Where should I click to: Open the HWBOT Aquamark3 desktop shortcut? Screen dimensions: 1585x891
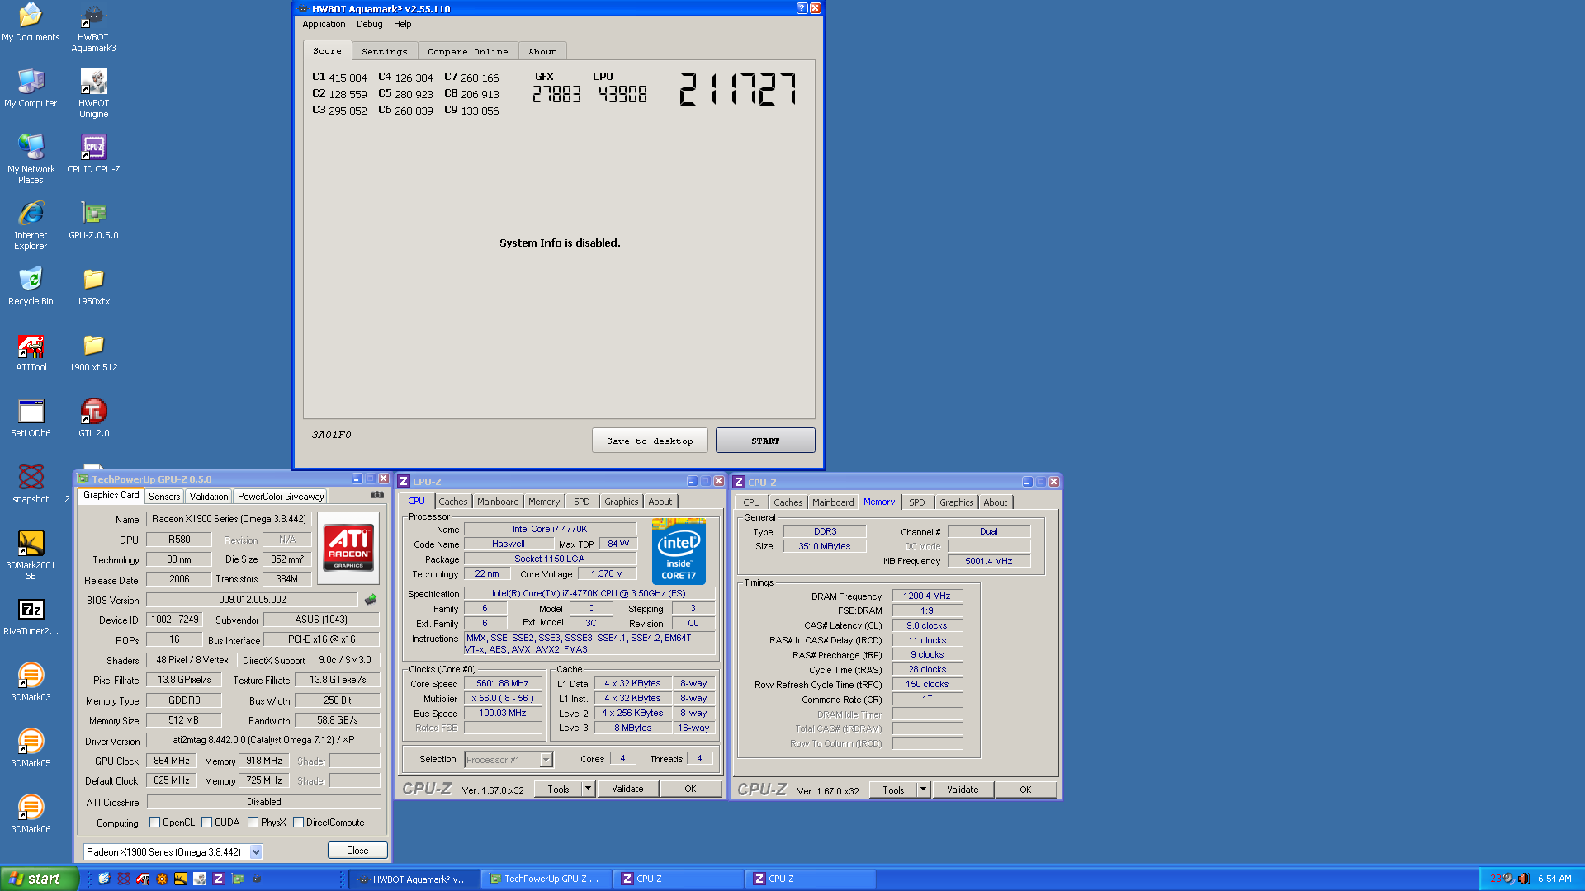[94, 30]
